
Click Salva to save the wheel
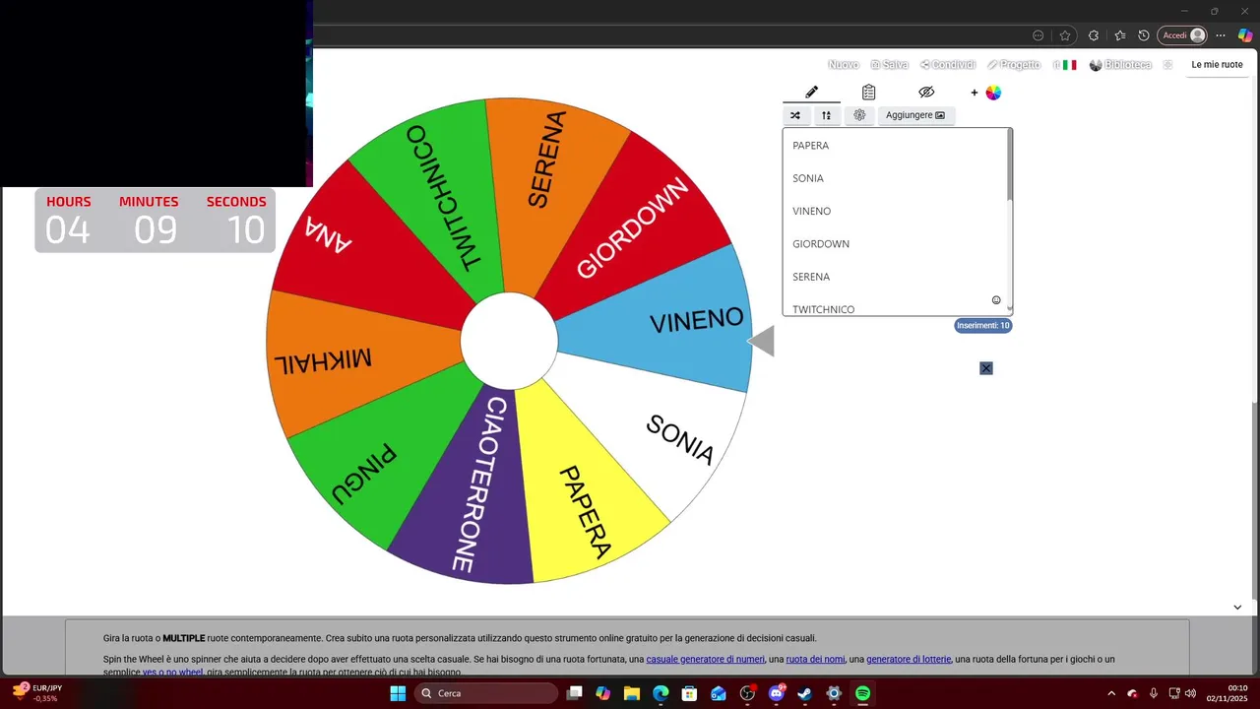click(x=889, y=65)
